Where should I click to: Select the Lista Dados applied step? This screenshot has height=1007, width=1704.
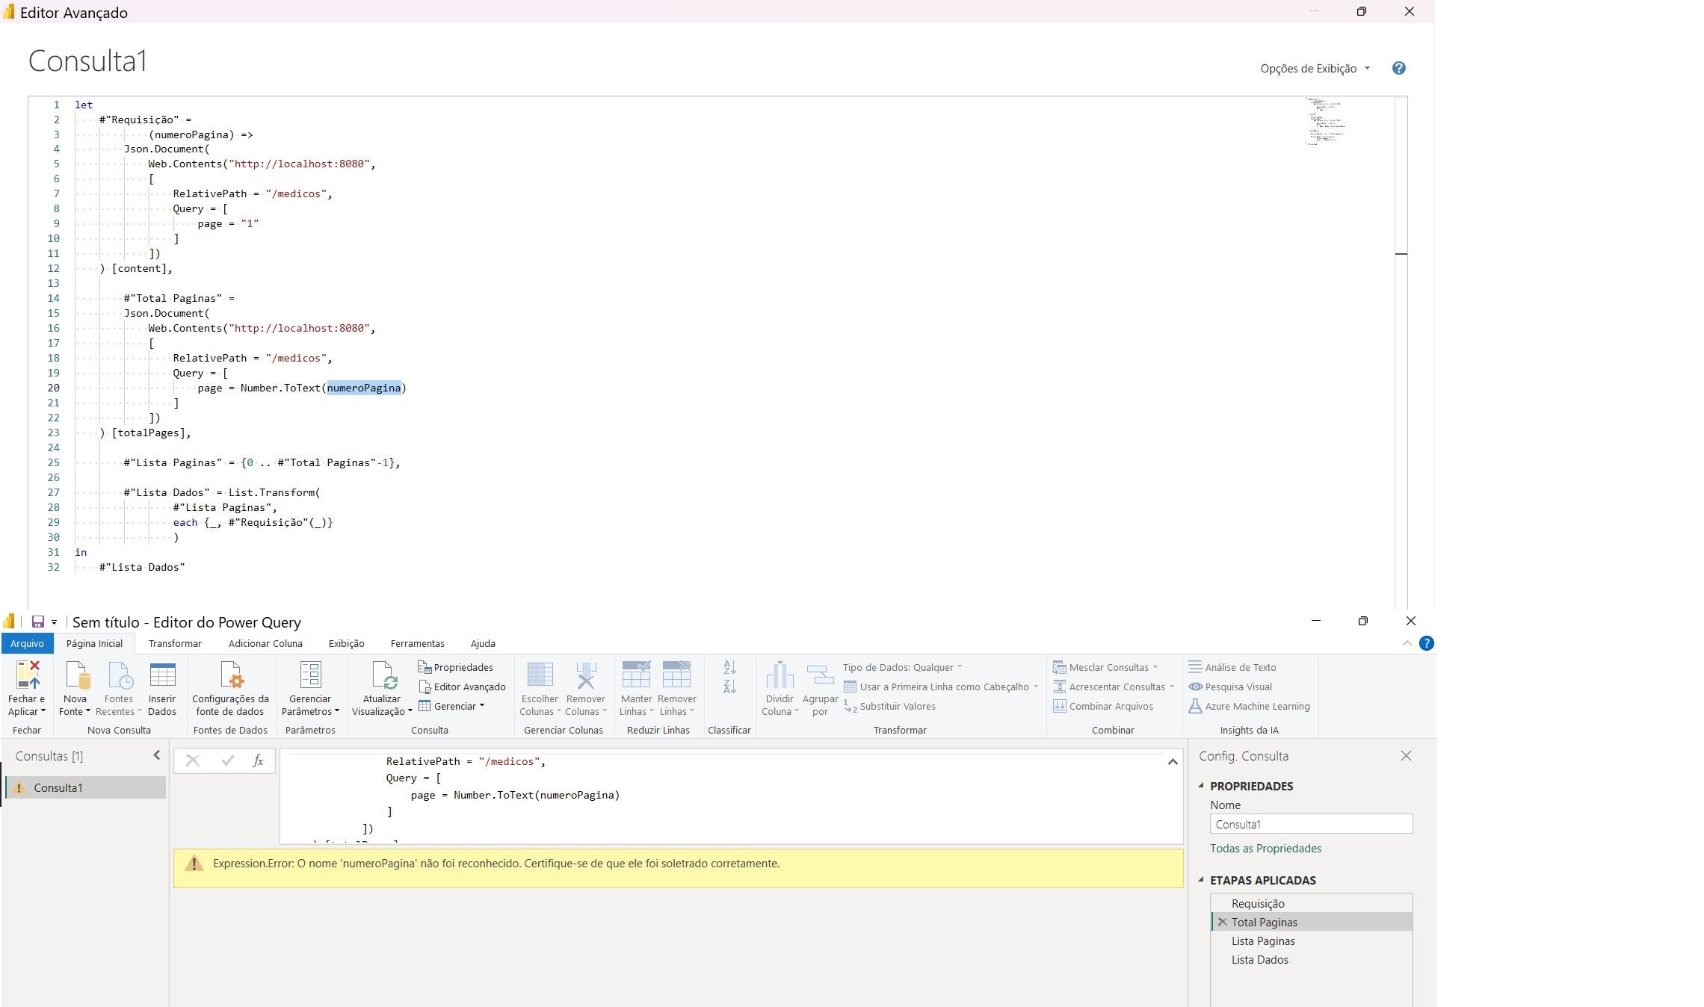click(x=1312, y=959)
